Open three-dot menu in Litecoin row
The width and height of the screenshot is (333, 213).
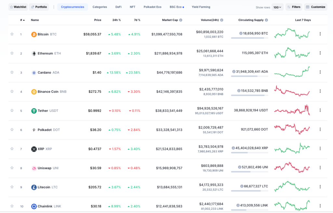pyautogui.click(x=320, y=187)
